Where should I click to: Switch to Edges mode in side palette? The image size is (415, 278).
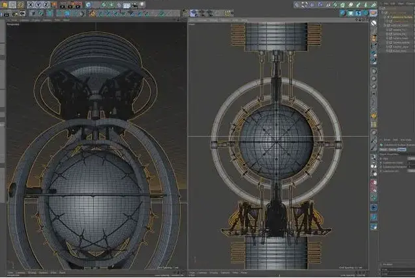click(374, 79)
